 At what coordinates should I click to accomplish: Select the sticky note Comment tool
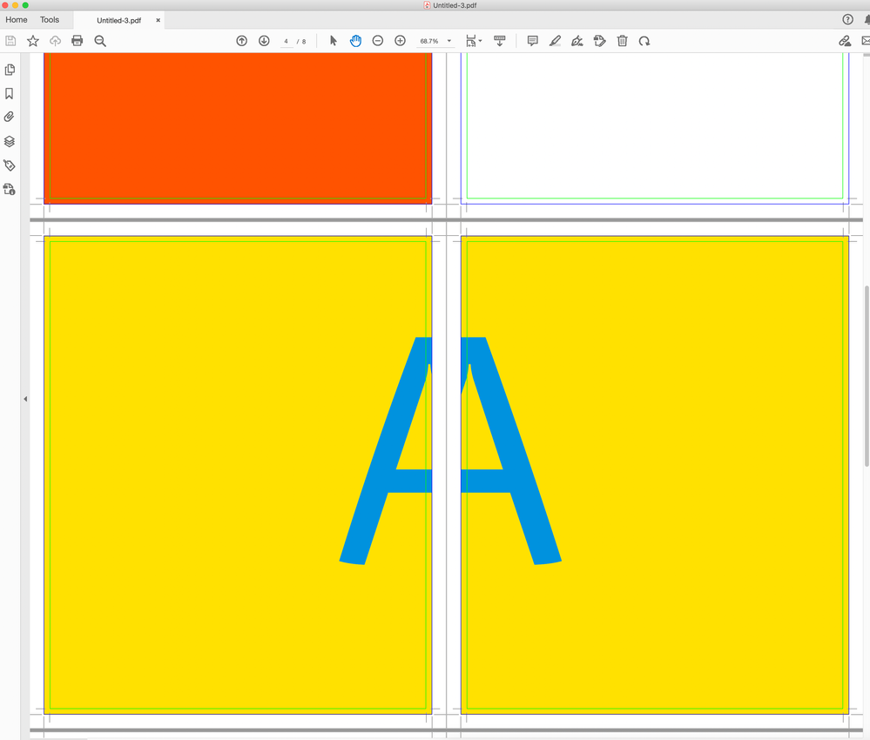pos(532,41)
